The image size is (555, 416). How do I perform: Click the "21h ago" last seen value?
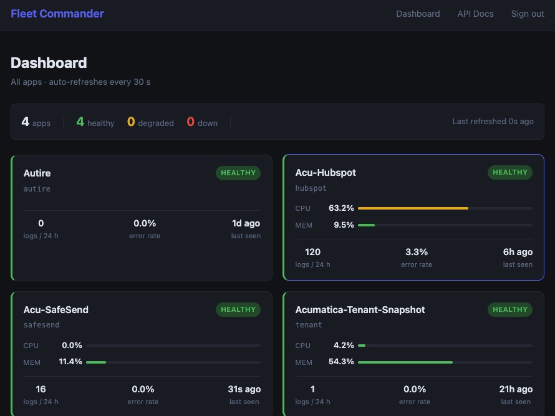pyautogui.click(x=516, y=389)
